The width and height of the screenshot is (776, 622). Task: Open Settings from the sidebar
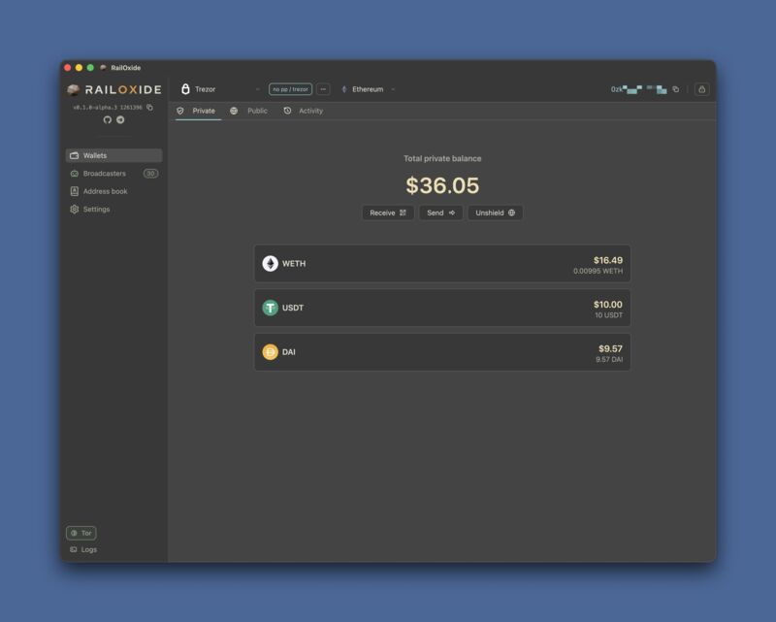click(x=113, y=209)
